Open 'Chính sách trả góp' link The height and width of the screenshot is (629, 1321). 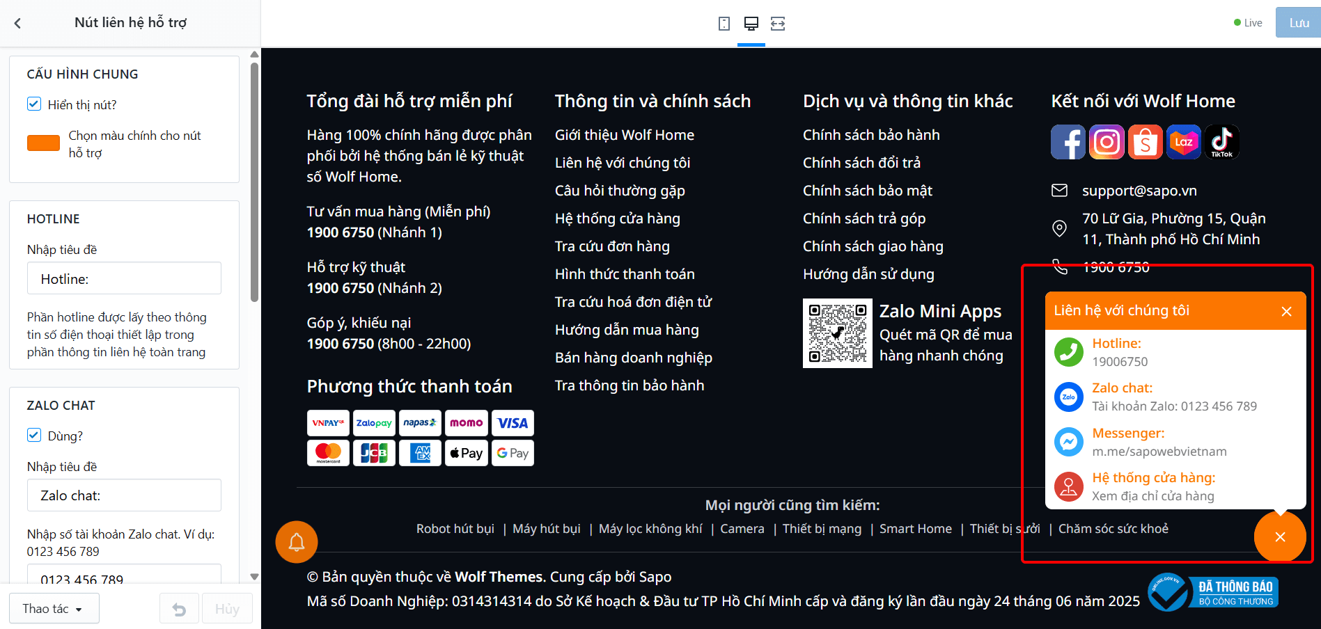click(x=864, y=218)
